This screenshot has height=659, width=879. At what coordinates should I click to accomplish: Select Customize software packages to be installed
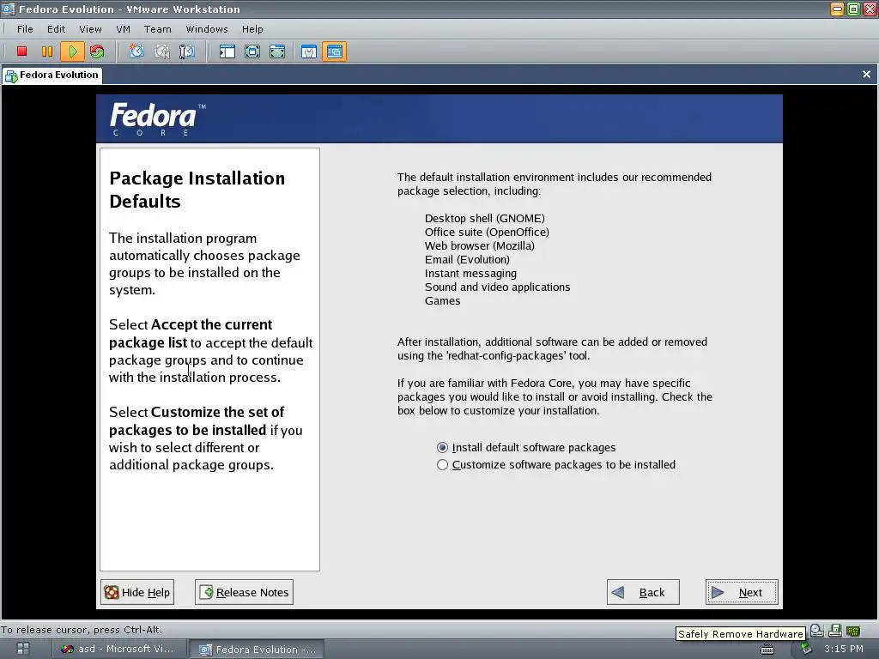tap(555, 464)
